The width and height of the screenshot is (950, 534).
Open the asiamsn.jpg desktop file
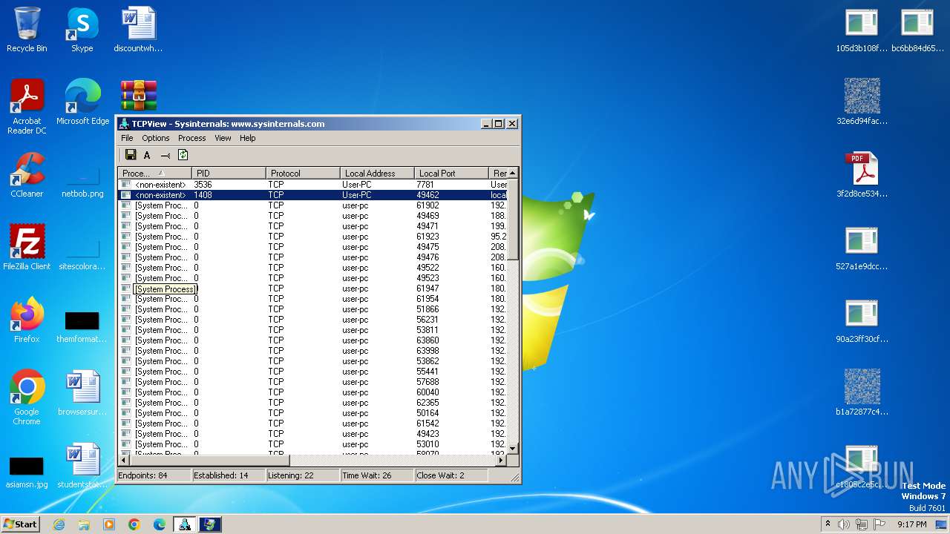coord(27,472)
